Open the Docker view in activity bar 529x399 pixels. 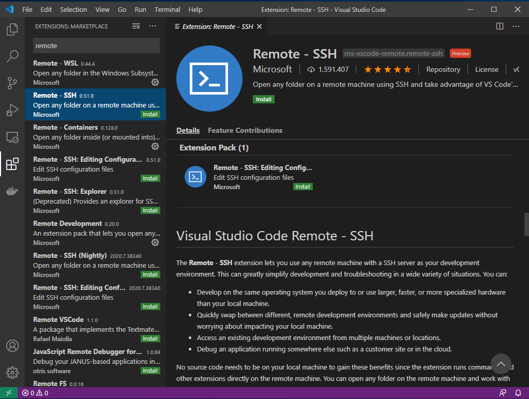(x=12, y=191)
